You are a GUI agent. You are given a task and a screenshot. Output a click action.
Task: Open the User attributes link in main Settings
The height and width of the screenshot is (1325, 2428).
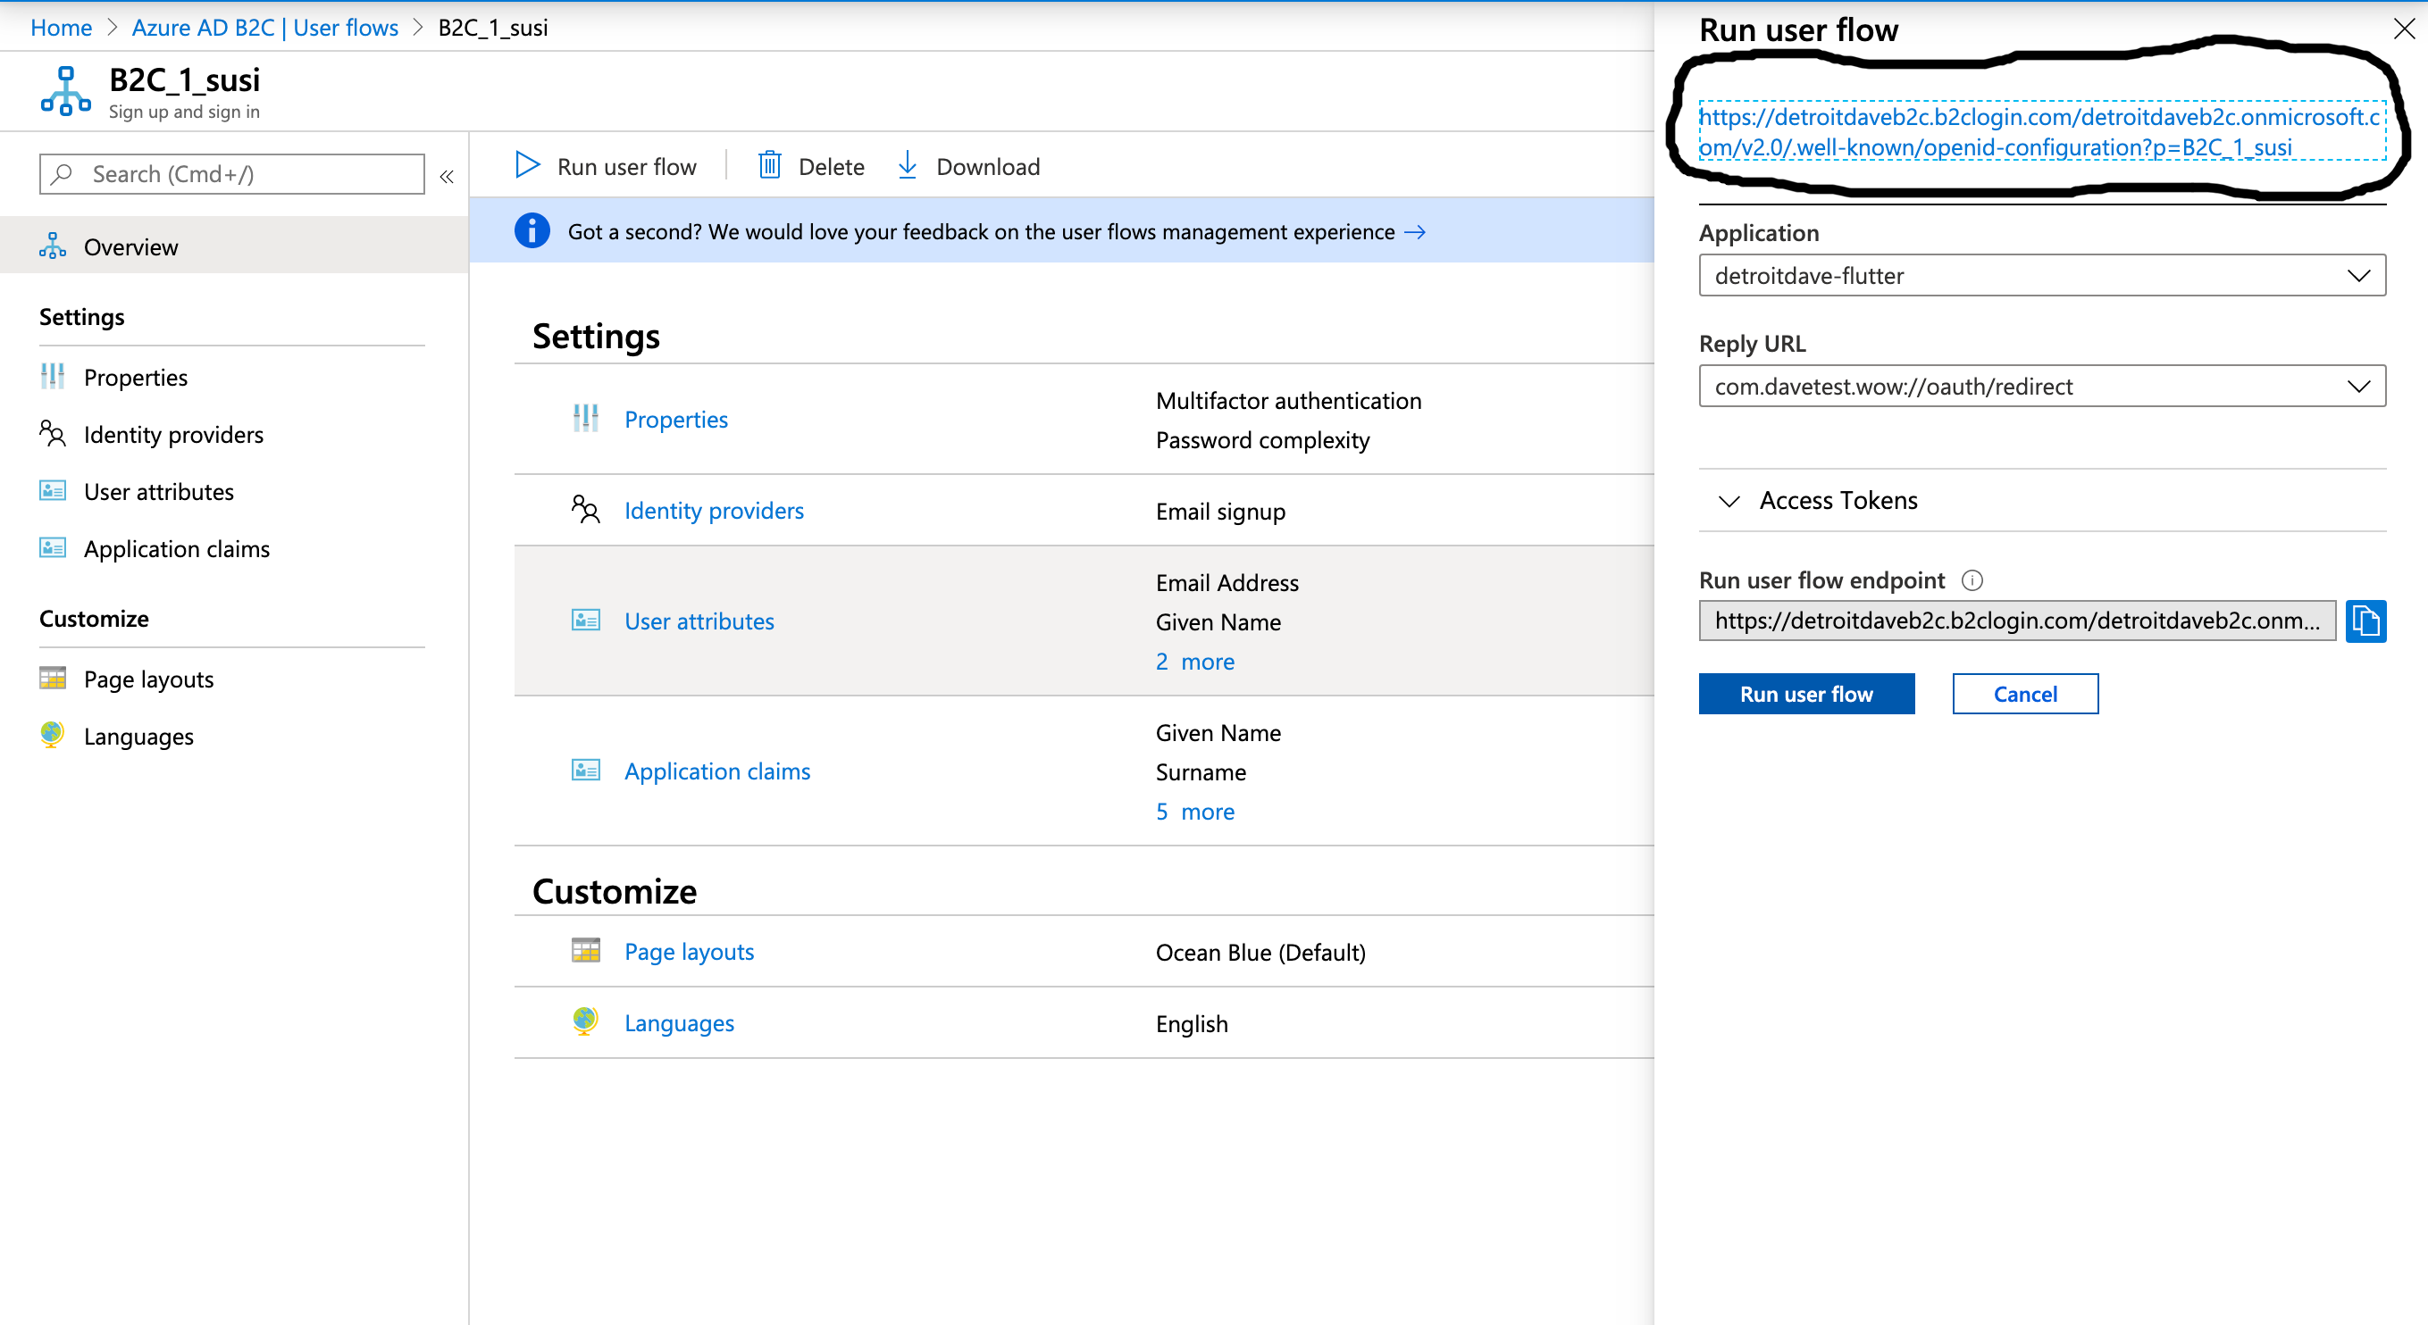(699, 621)
